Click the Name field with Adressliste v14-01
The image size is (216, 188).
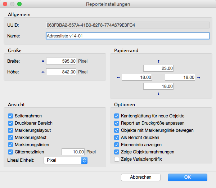point(127,36)
